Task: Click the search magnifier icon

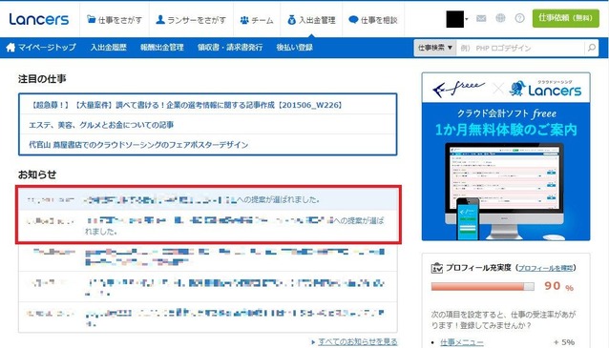Action: tap(592, 48)
